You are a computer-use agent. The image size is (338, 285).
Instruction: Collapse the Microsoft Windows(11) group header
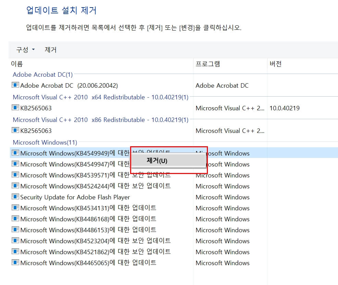coord(45,142)
